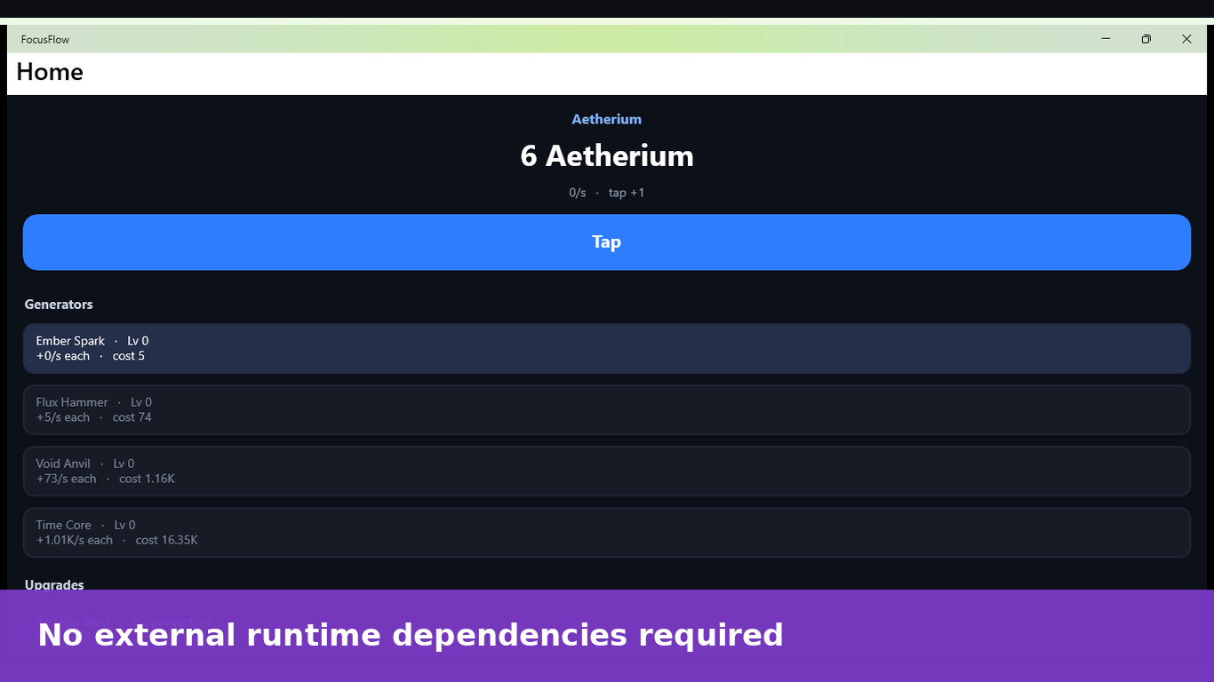
Task: Click the Generators section header
Action: pos(59,305)
